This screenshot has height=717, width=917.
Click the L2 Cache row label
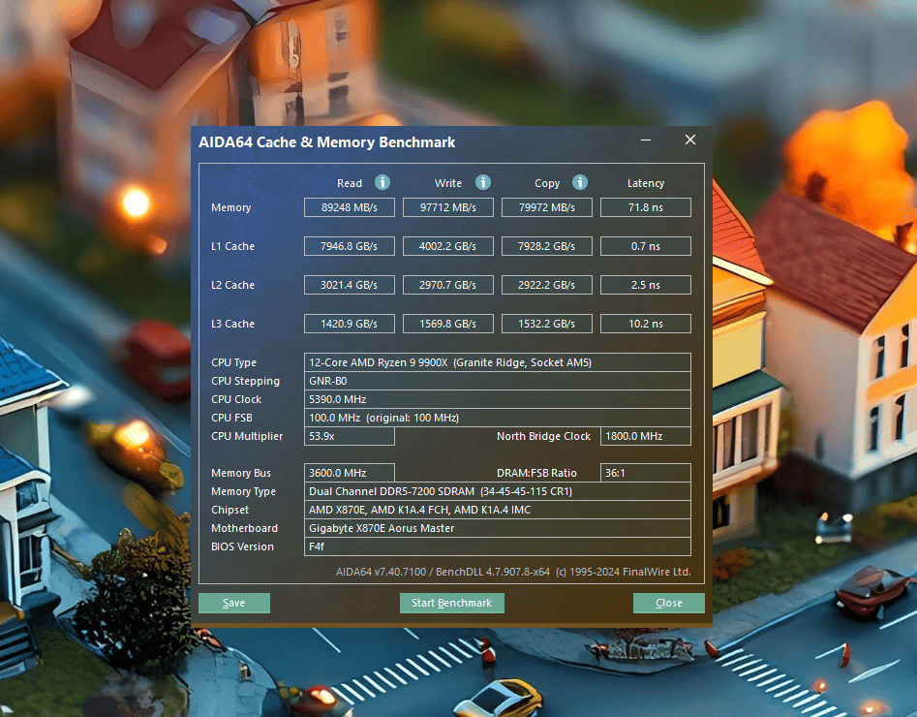(x=232, y=285)
